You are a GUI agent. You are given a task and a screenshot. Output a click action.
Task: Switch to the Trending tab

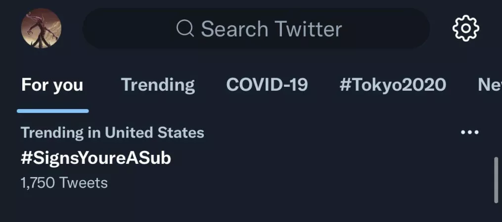(158, 85)
